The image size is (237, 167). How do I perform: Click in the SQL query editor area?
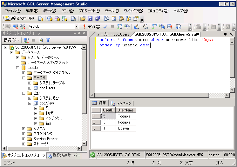162,65
